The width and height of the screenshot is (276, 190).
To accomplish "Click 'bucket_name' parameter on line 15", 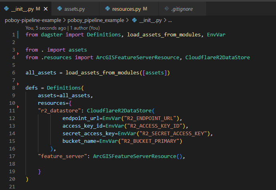I will tap(79, 141).
